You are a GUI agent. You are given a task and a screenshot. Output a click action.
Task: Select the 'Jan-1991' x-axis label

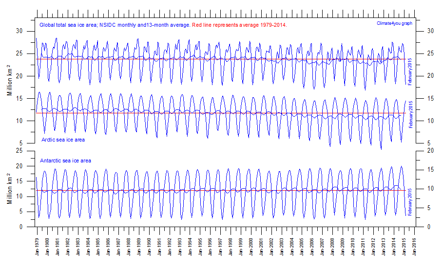coord(159,247)
